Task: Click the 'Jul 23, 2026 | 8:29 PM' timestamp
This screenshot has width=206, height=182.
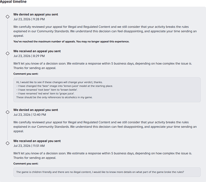Action: [29, 56]
